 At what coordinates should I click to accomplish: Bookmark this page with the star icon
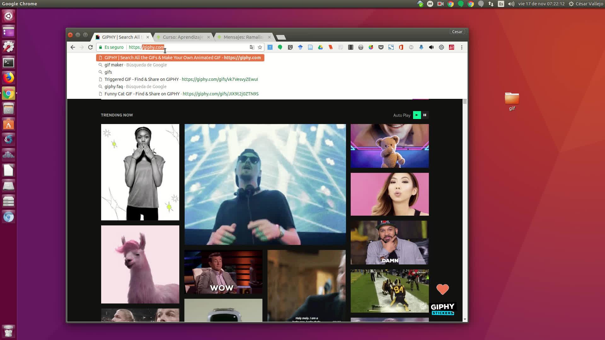coord(260,47)
